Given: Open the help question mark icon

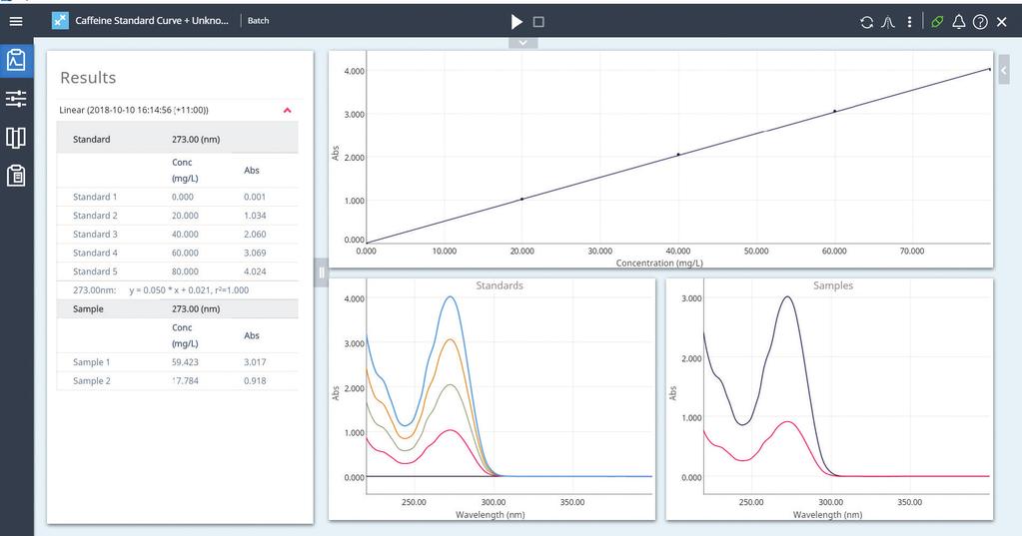Looking at the screenshot, I should [980, 22].
